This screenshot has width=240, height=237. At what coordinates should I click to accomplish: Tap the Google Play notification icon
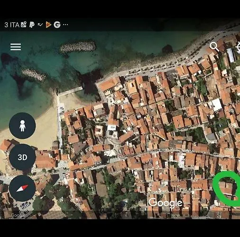pyautogui.click(x=48, y=25)
